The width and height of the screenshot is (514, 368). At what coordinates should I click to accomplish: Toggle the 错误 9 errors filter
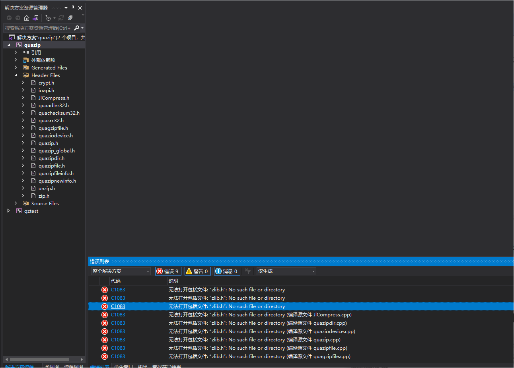[168, 271]
